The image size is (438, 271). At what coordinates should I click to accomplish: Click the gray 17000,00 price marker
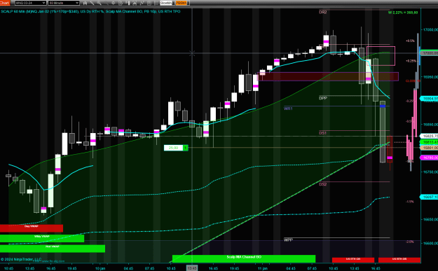[x=429, y=53]
